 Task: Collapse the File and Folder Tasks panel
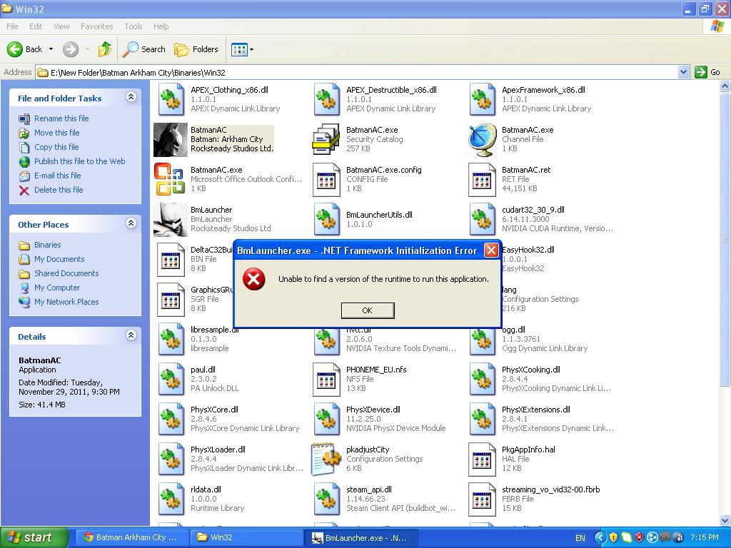pyautogui.click(x=131, y=97)
